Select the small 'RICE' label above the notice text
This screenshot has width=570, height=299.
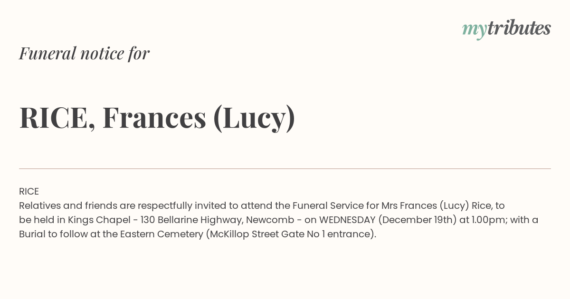pos(29,191)
